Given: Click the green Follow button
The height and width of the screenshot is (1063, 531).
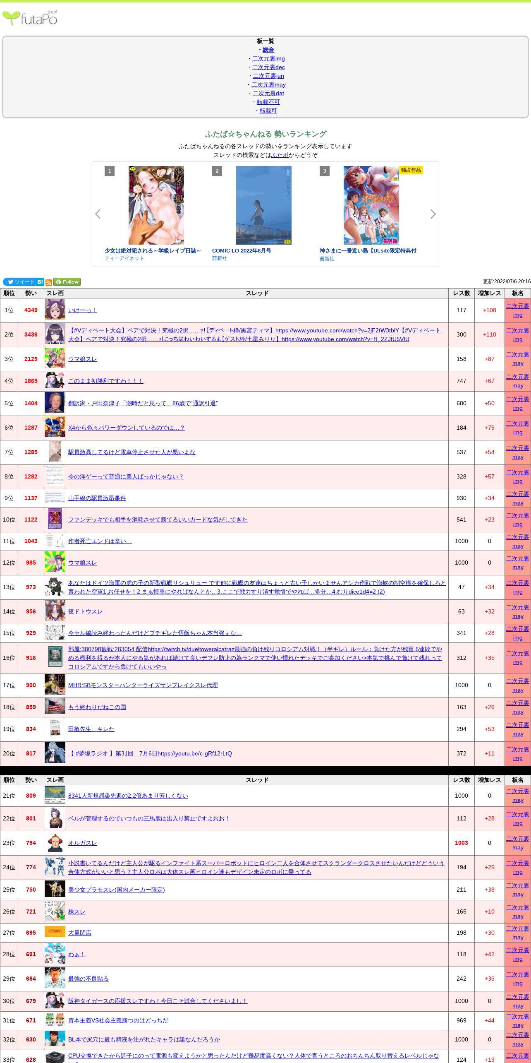Looking at the screenshot, I should pos(67,282).
